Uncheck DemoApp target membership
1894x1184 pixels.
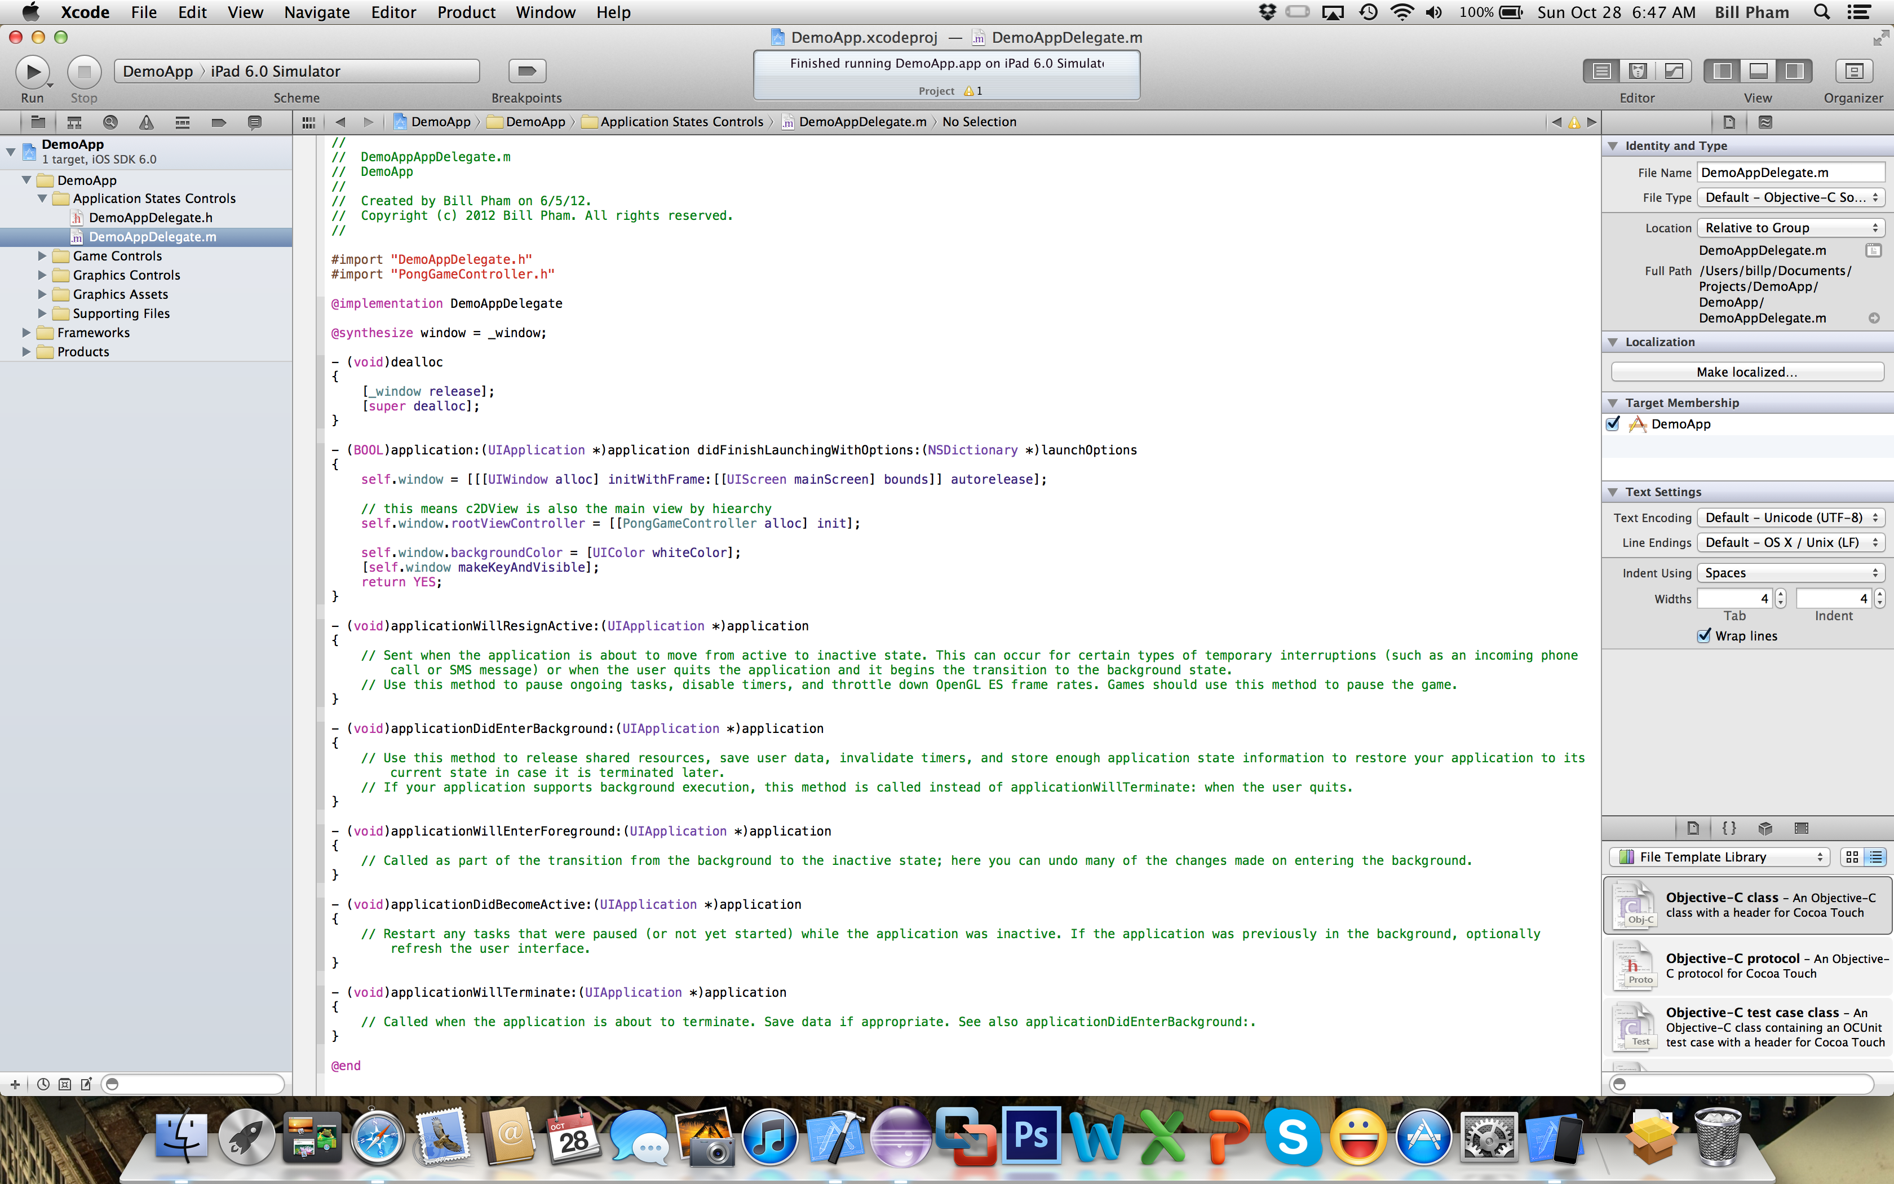pos(1613,423)
